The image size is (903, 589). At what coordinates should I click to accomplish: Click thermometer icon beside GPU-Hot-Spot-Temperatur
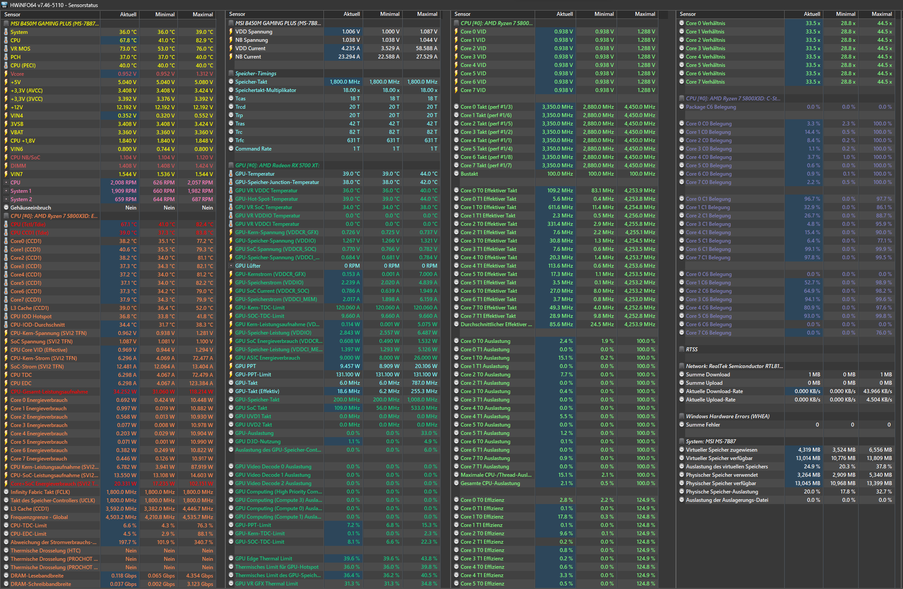pyautogui.click(x=231, y=199)
